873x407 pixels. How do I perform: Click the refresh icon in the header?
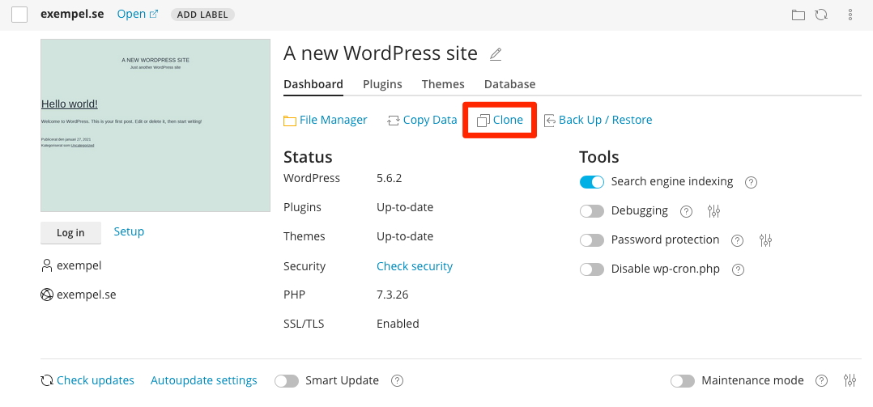coord(820,15)
